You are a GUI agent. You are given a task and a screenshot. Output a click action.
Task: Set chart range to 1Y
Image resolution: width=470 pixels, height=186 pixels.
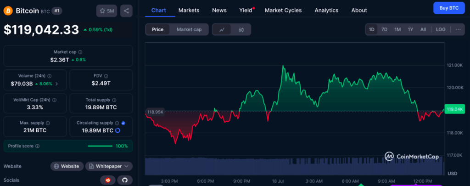point(411,29)
